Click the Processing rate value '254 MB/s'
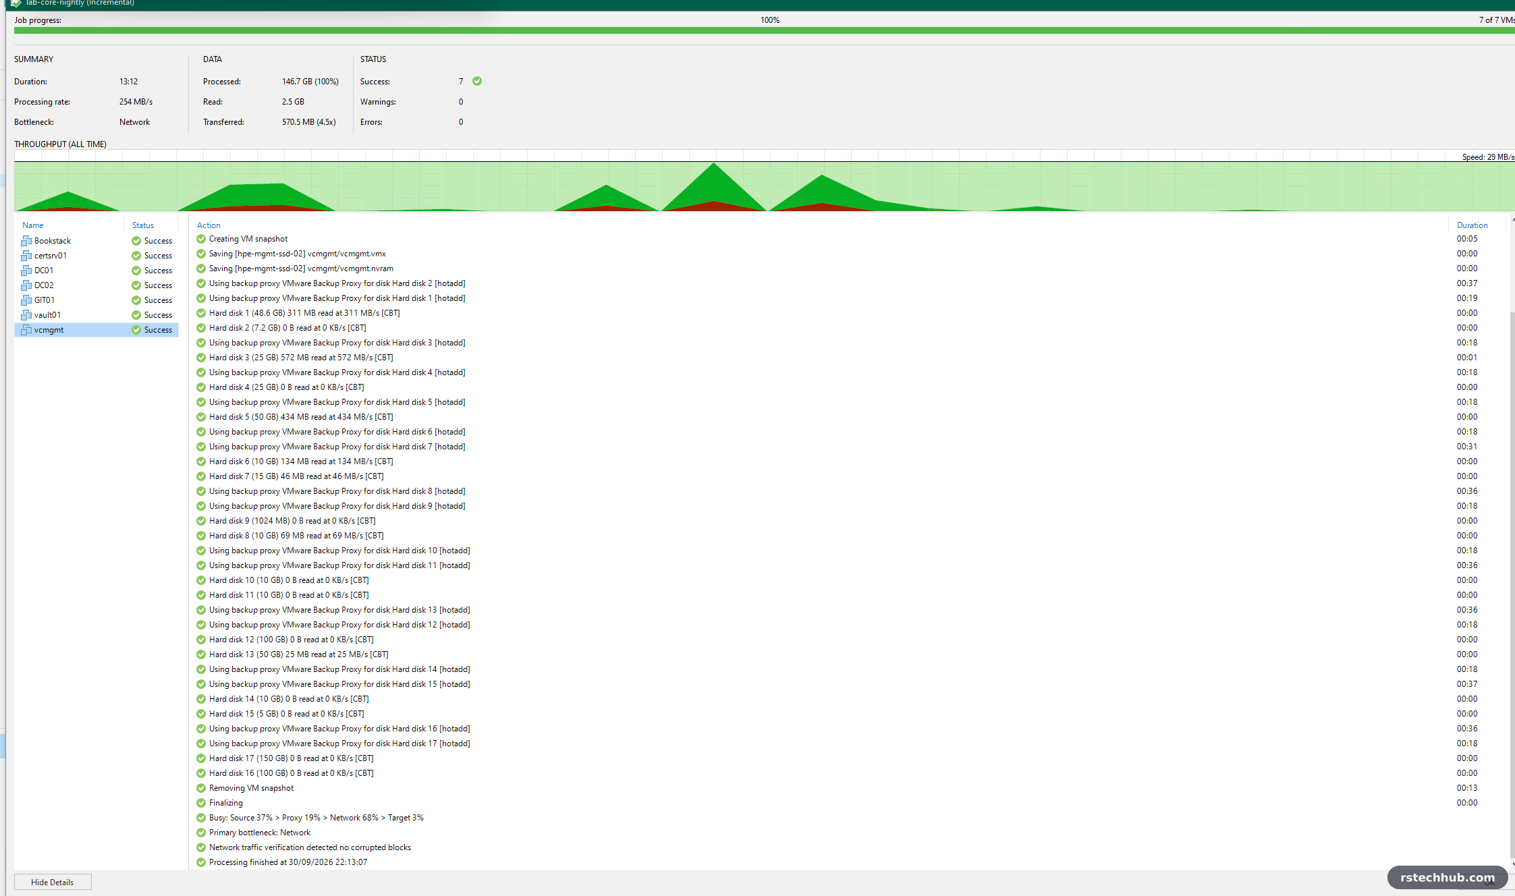This screenshot has width=1515, height=896. [x=136, y=102]
